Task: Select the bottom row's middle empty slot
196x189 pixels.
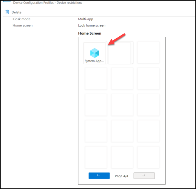Action: 122,157
